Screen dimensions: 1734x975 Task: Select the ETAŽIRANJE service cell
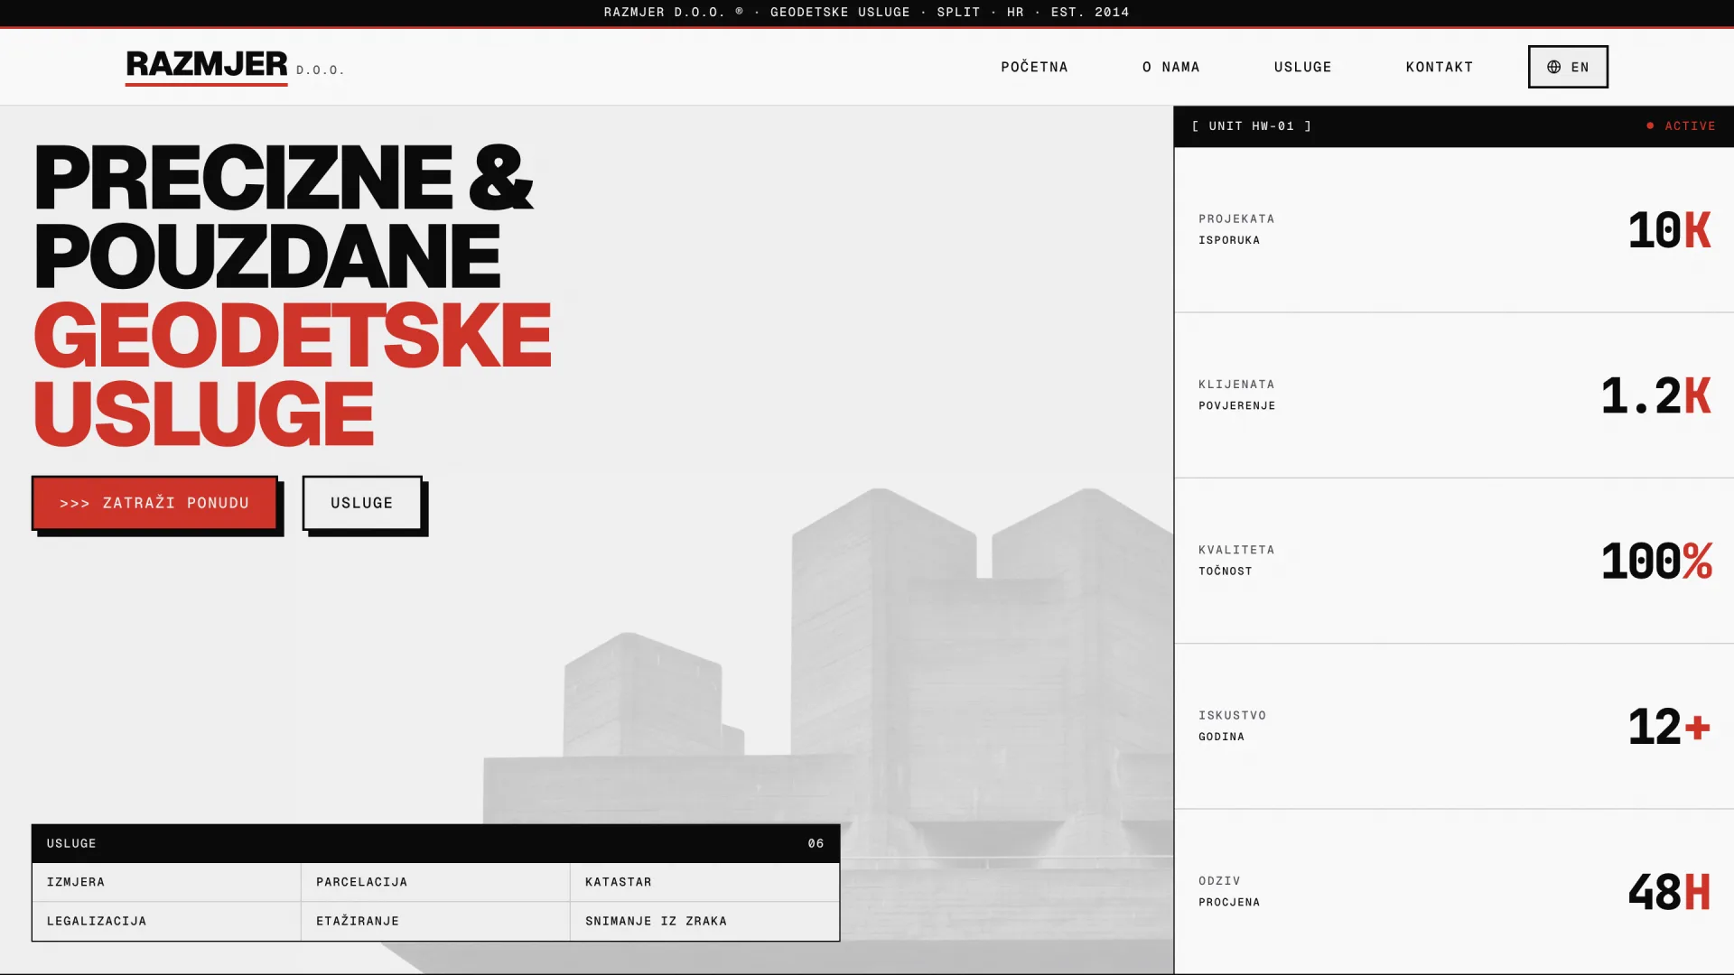coord(435,921)
